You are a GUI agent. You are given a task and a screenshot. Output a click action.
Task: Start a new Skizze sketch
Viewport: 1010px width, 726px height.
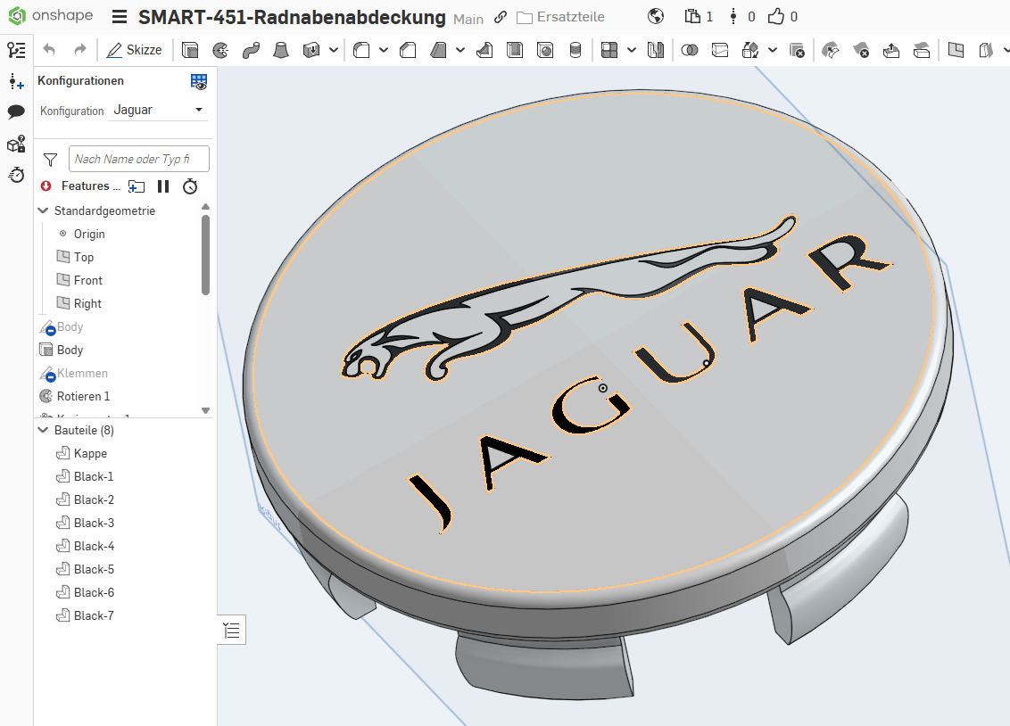point(134,50)
